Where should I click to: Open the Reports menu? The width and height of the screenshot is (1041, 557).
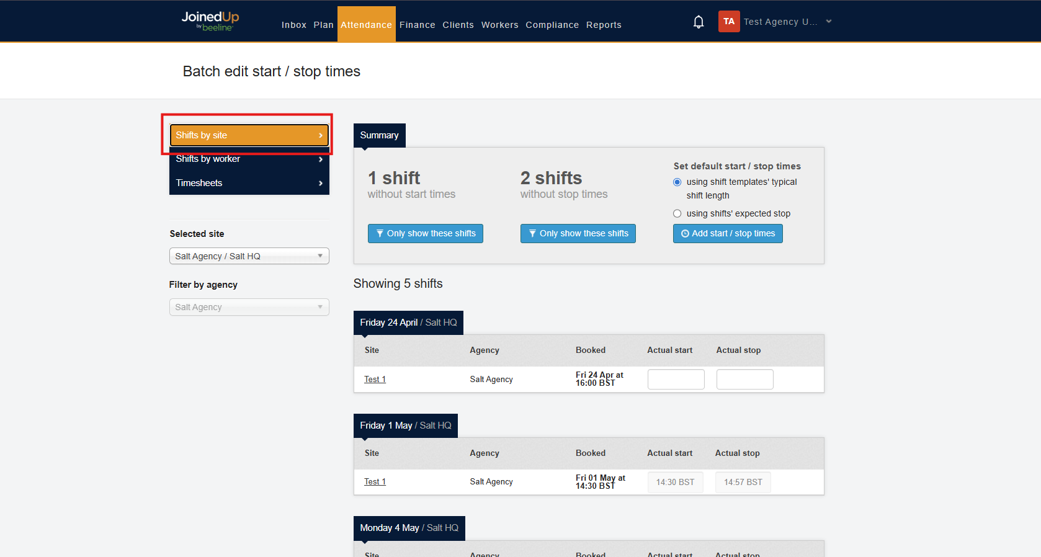click(x=604, y=25)
